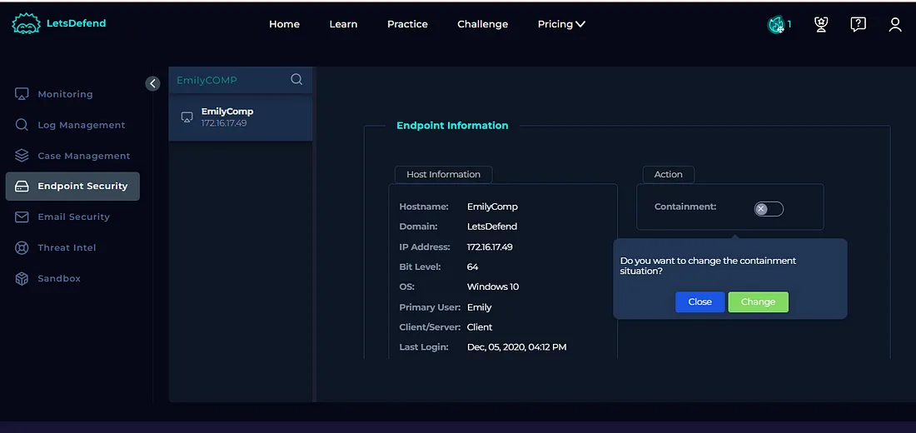Open the help question mark icon
Viewport: 916px width, 433px height.
click(858, 24)
